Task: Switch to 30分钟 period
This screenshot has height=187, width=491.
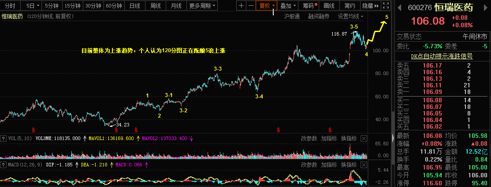Action: pos(93,6)
